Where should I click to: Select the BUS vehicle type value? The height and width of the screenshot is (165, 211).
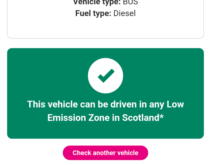click(x=130, y=2)
